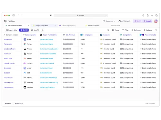Image resolution: width=161 pixels, height=120 pixels.
Task: Click the Asana logo icon
Action: click(25, 59)
